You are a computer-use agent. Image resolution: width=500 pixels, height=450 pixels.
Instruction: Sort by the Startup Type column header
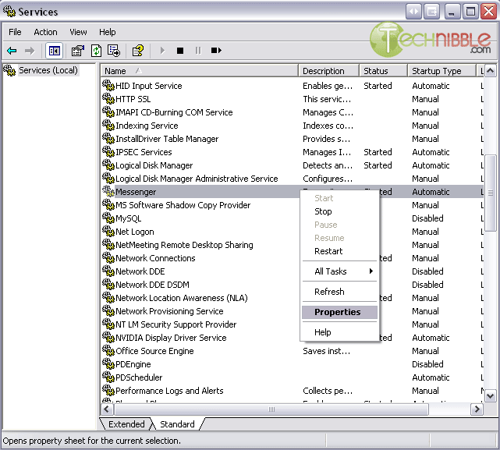tap(441, 71)
